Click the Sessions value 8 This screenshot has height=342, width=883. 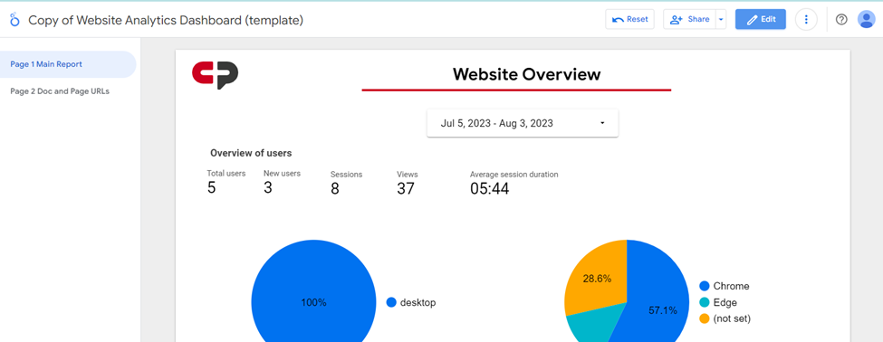pyautogui.click(x=334, y=188)
